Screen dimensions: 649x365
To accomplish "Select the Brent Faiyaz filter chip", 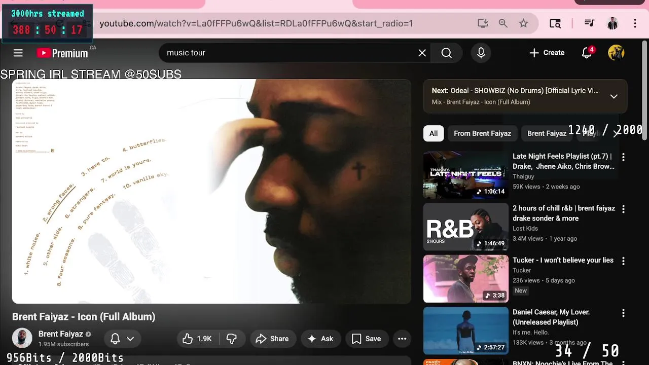I will 547,133.
